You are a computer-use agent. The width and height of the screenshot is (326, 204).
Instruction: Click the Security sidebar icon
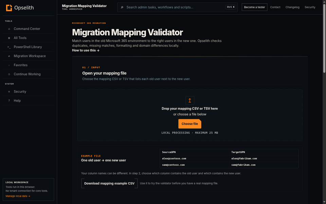9,91
